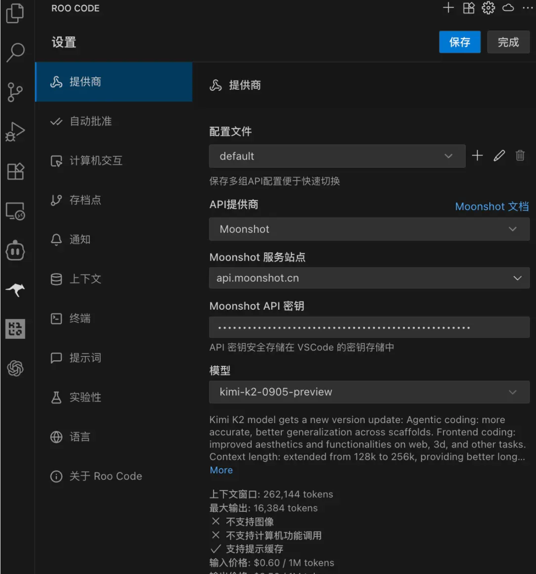
Task: Open the 语言 settings tab
Action: [x=114, y=437]
